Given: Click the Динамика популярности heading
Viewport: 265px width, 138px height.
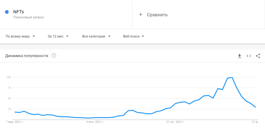Looking at the screenshot, I should coord(27,56).
